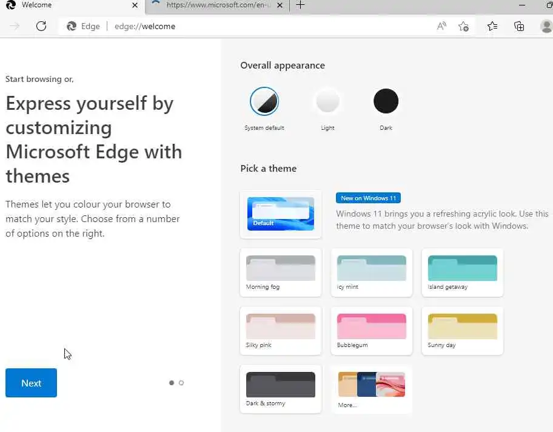This screenshot has width=553, height=432.
Task: Click the Overall appearance heading
Action: click(x=283, y=66)
